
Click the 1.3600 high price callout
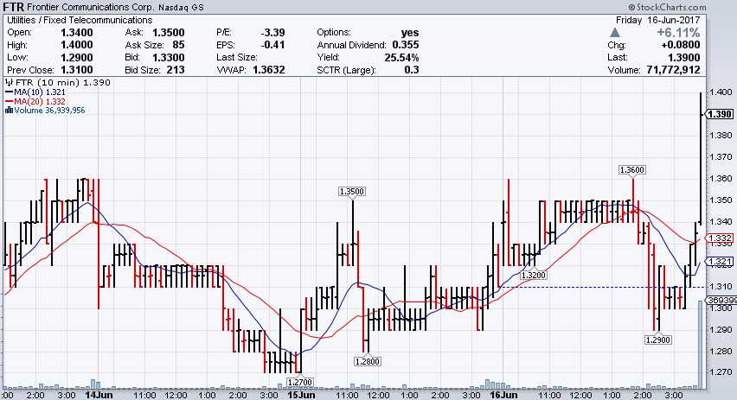pos(633,169)
